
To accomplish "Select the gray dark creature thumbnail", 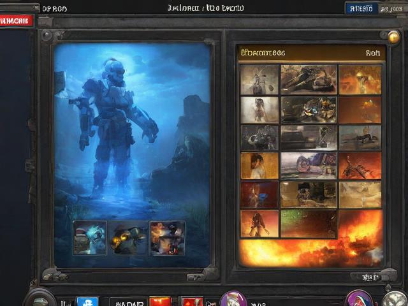I will (259, 138).
